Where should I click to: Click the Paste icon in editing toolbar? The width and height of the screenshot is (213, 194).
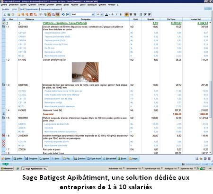[x=13, y=15]
